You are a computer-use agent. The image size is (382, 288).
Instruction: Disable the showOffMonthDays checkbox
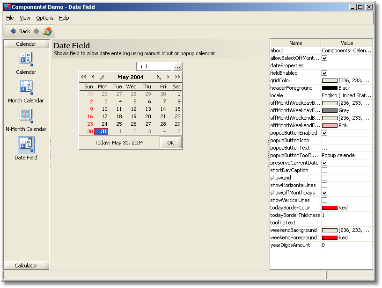(324, 193)
